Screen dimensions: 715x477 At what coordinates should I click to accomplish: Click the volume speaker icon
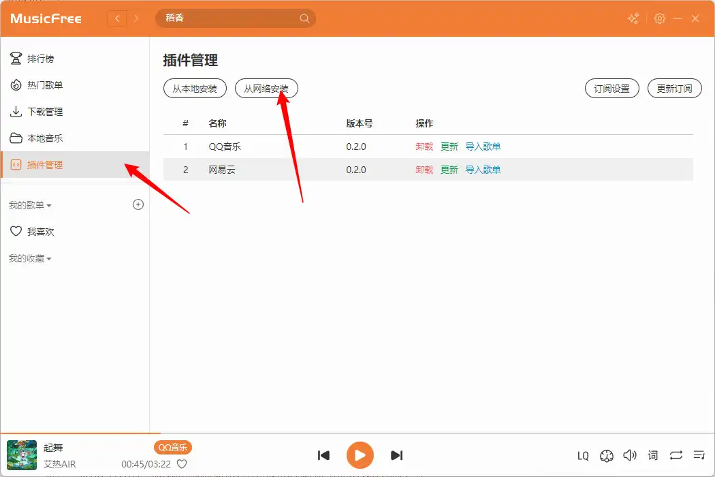(630, 455)
